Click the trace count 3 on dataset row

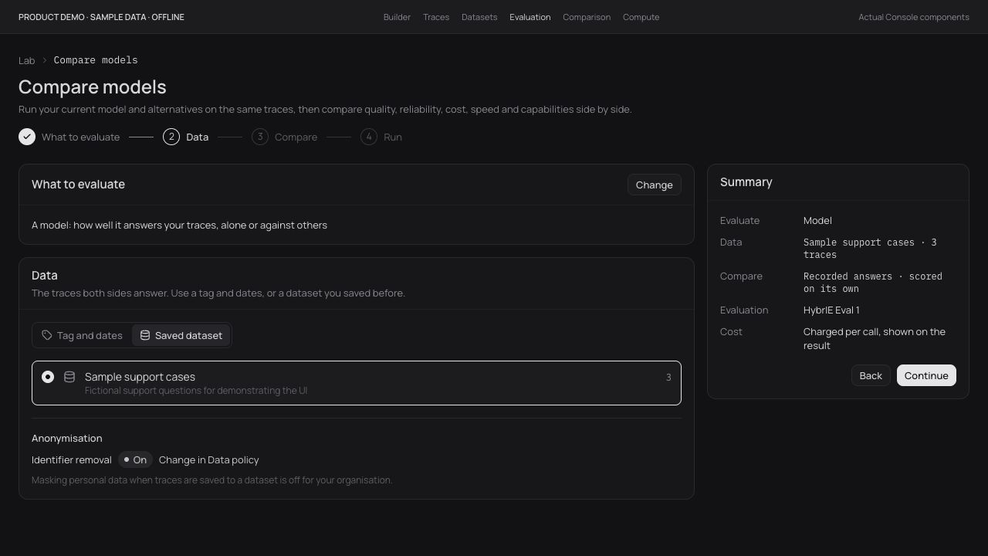(x=668, y=377)
